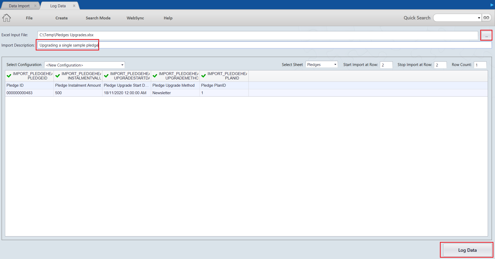Click the Pledge Upgrade Start Date cell
Viewport: 495px width, 259px height.
tap(127, 85)
